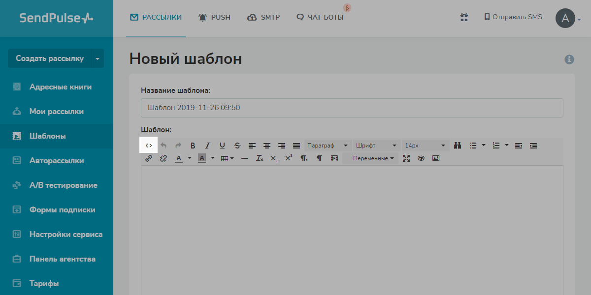Click the Отправить SMS link

tap(513, 17)
